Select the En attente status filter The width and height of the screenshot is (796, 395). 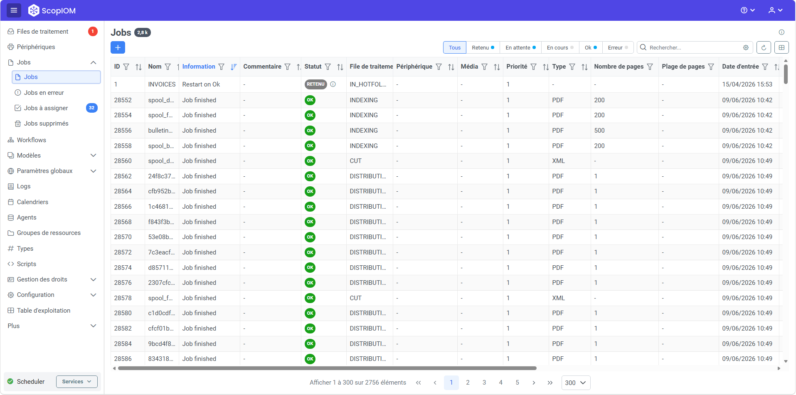[x=520, y=47]
